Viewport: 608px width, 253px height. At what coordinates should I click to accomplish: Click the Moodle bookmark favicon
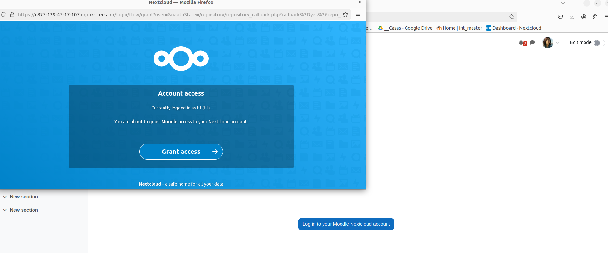click(439, 28)
